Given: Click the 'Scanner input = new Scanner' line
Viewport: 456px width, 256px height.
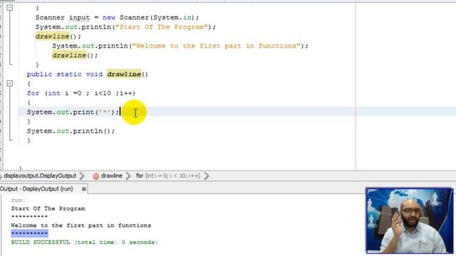Looking at the screenshot, I should coord(117,17).
